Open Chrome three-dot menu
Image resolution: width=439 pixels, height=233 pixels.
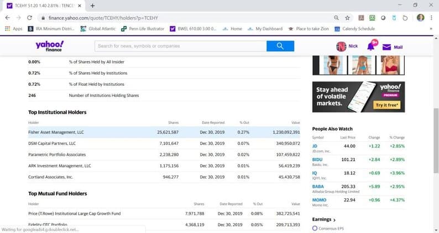click(x=431, y=18)
